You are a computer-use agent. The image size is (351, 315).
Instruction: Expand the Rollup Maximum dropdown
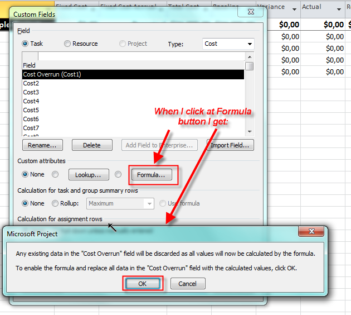coord(149,204)
